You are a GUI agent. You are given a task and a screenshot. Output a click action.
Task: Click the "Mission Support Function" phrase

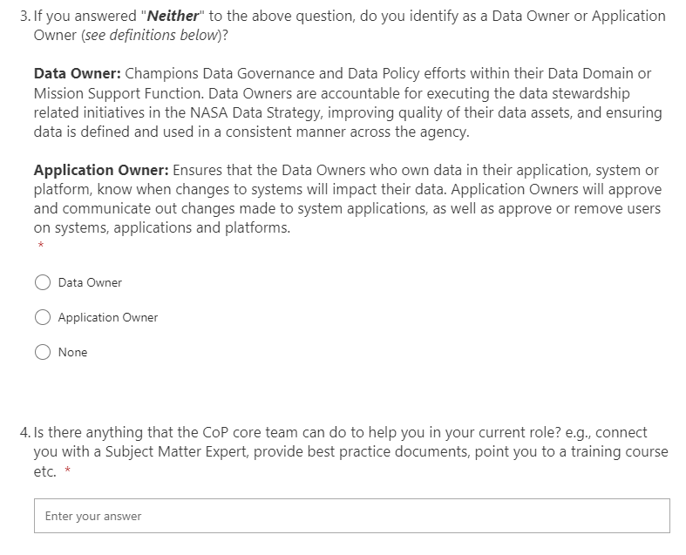[x=112, y=93]
